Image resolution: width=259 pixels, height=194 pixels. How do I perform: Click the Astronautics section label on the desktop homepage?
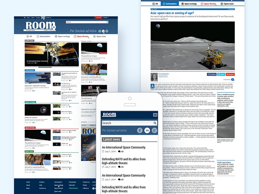click(x=30, y=70)
